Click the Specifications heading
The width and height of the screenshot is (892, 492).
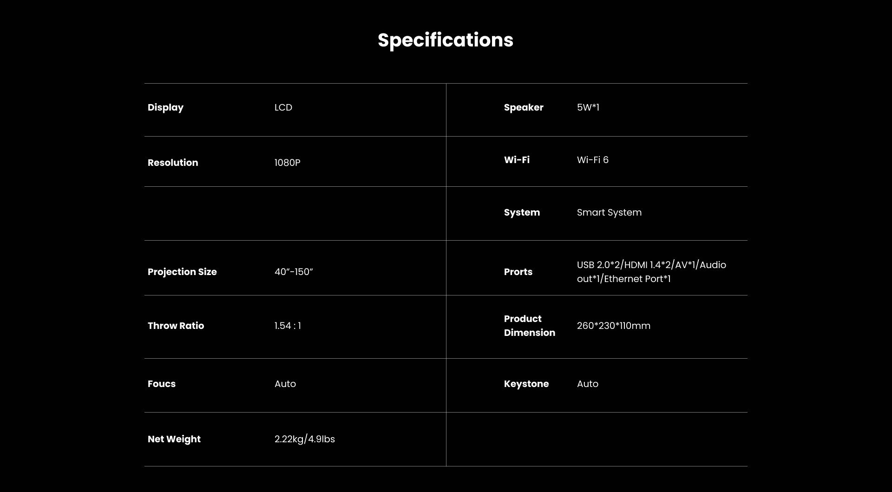click(445, 40)
